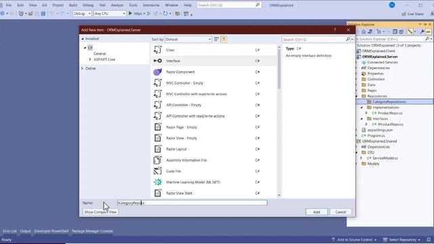Switch template list to grid view
The image size is (434, 244).
pyautogui.click(x=216, y=39)
